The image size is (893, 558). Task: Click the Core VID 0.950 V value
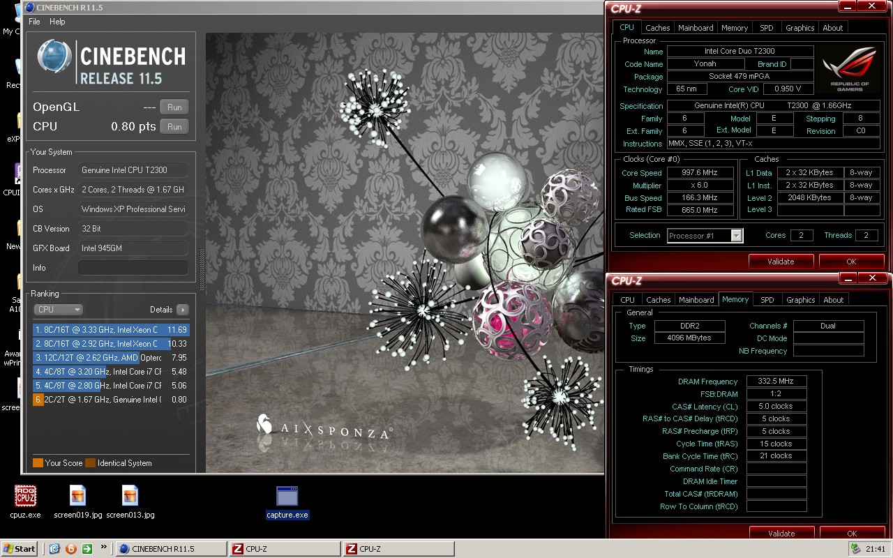click(788, 89)
